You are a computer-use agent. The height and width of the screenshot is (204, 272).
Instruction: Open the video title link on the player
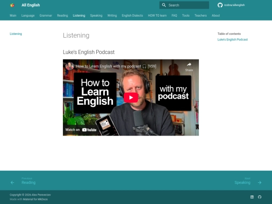point(116,66)
